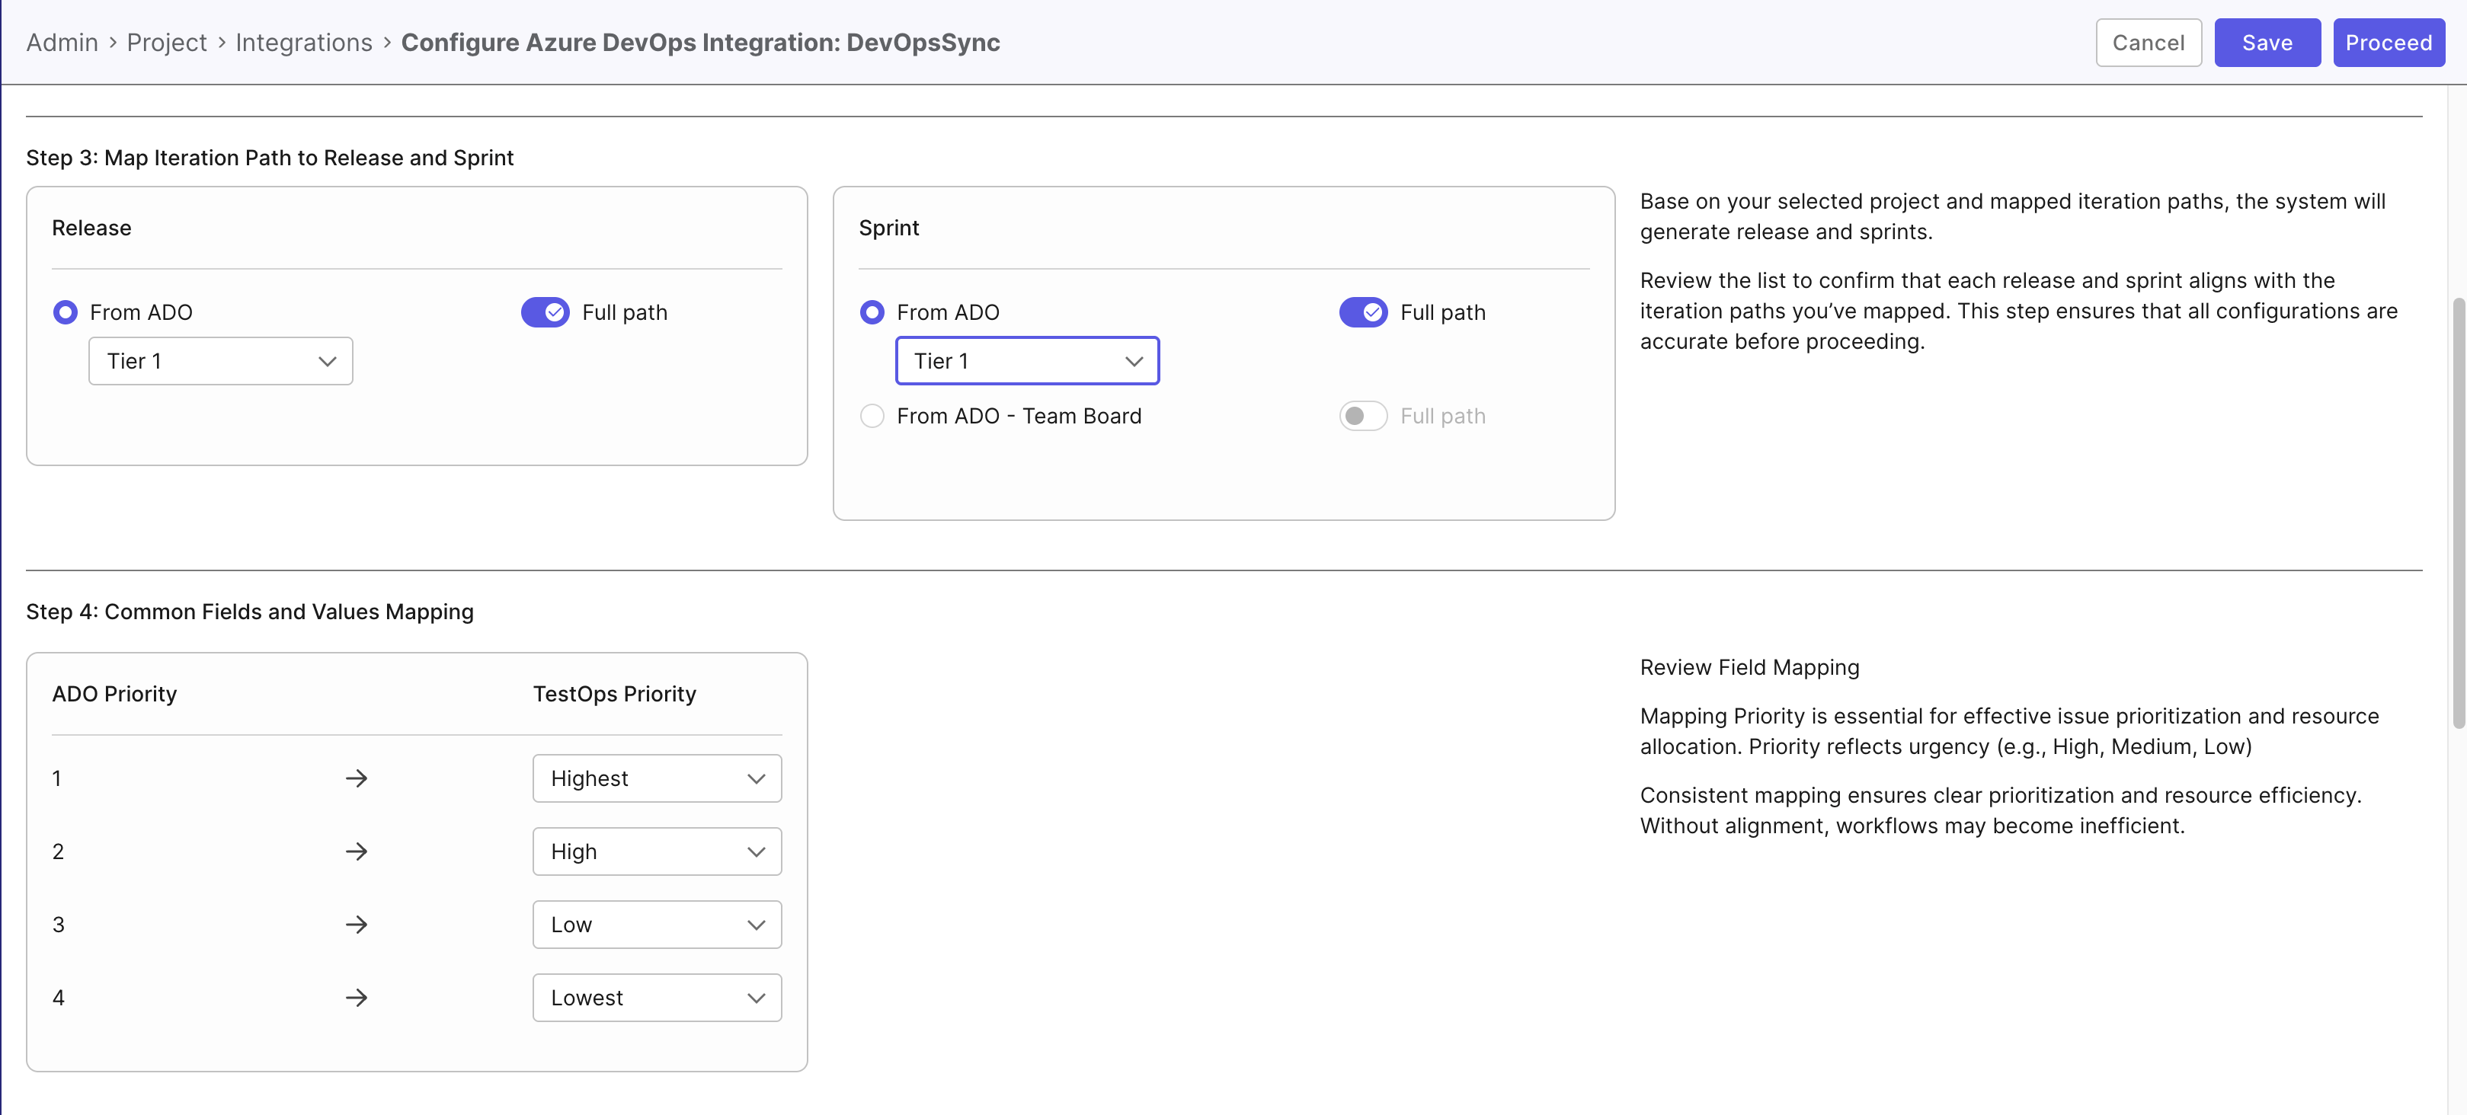Click arrow icon for ADO priority 4
The width and height of the screenshot is (2467, 1115).
click(357, 998)
